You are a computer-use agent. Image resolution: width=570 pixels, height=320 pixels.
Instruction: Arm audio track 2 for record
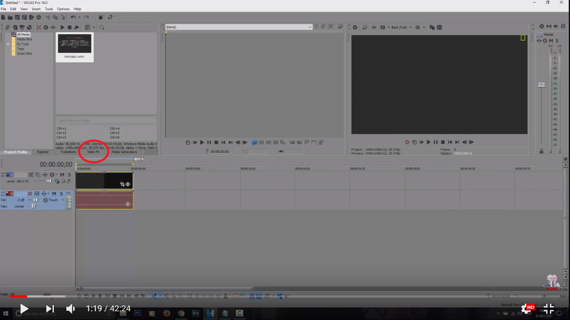tap(30, 194)
